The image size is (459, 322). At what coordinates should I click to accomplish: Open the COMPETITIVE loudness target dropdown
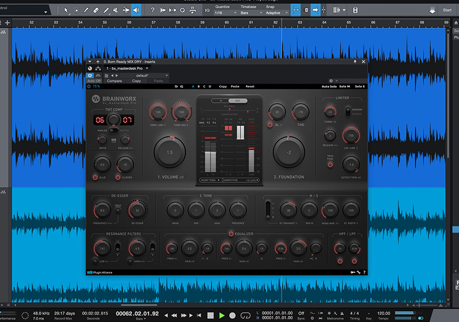point(240,180)
